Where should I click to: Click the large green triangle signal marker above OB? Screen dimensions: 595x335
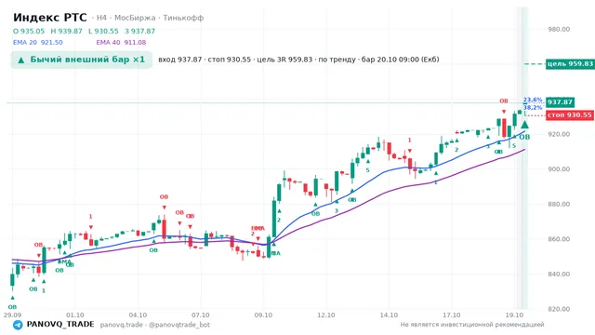tap(524, 125)
